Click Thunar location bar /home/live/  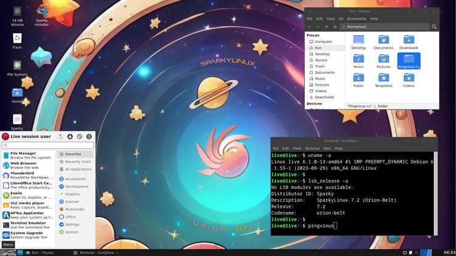tap(384, 27)
